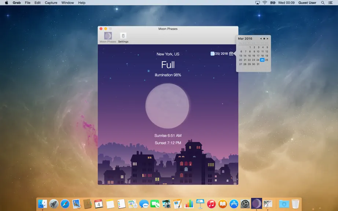Open Spotlight search magnifier icon

coord(323,3)
